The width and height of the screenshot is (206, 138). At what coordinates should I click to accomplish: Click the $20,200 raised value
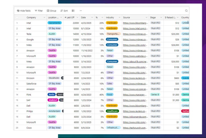coord(175,34)
